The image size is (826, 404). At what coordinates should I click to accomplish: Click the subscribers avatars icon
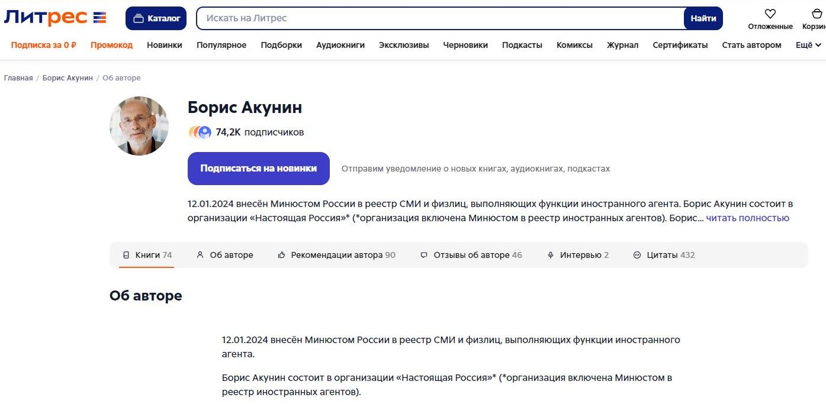coord(200,132)
